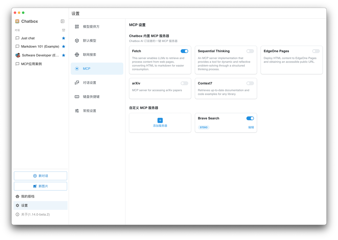Click the robot icon next to 我的搭档
338x240 pixels.
(x=17, y=197)
